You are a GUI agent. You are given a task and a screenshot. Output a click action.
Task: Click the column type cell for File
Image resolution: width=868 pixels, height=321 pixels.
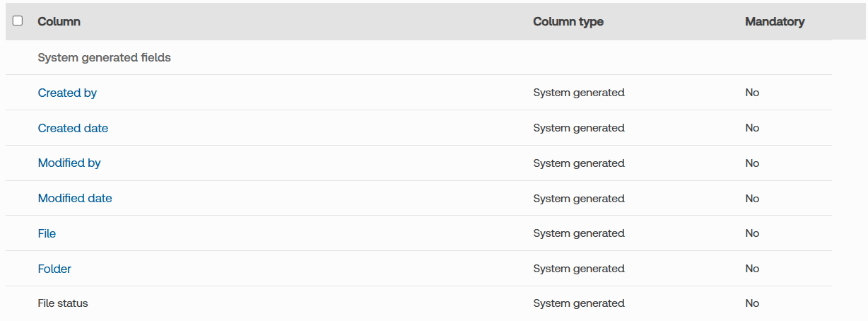pos(578,233)
